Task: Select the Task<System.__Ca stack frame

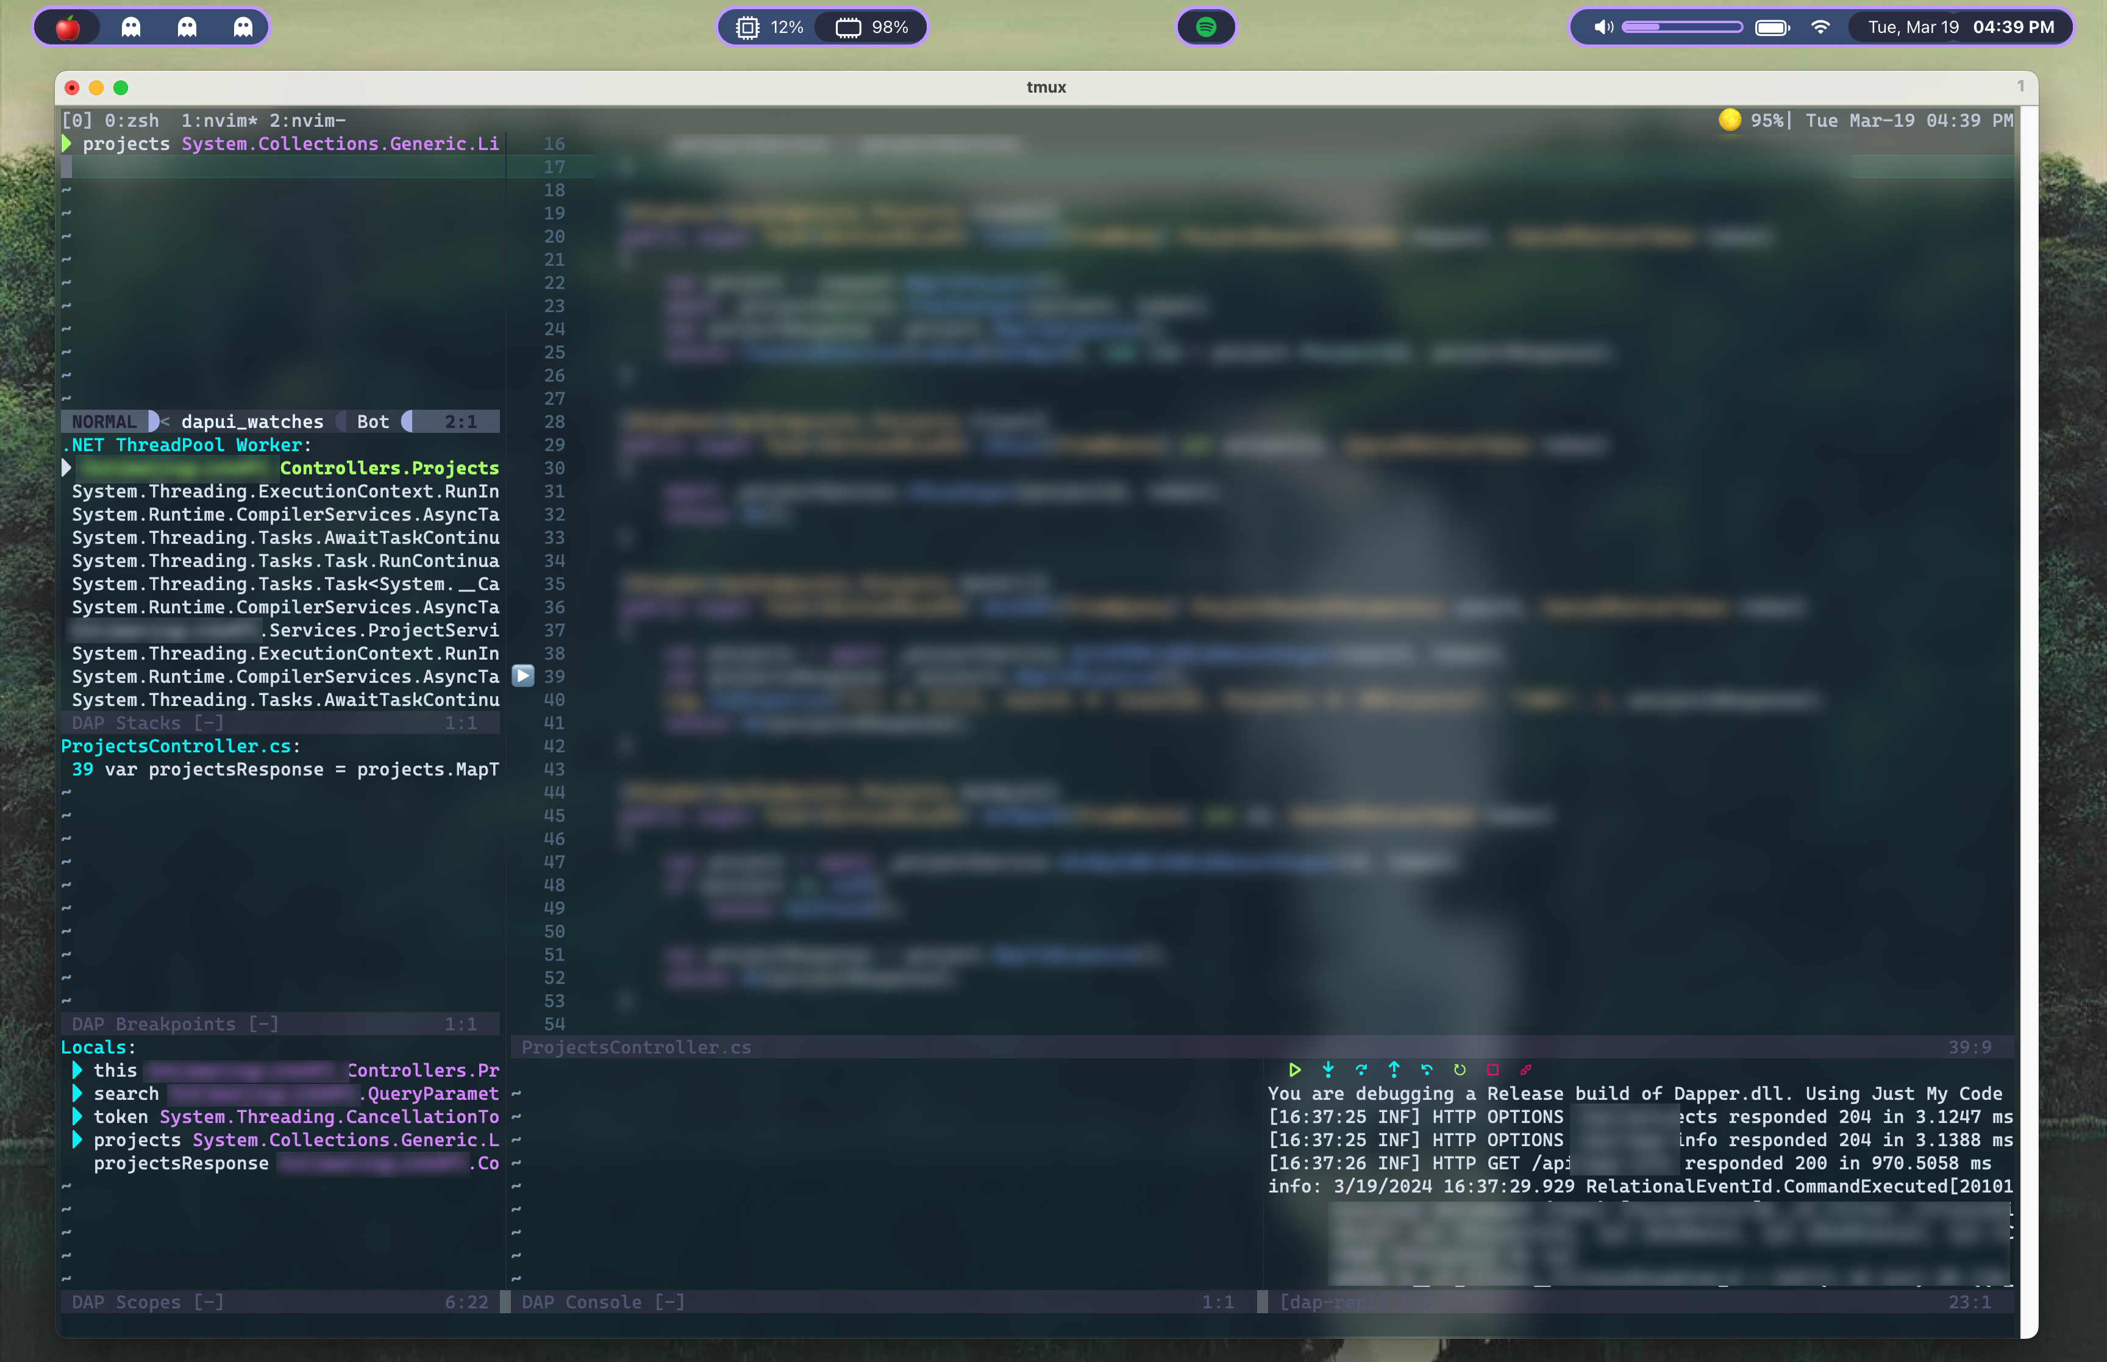Action: [x=285, y=583]
